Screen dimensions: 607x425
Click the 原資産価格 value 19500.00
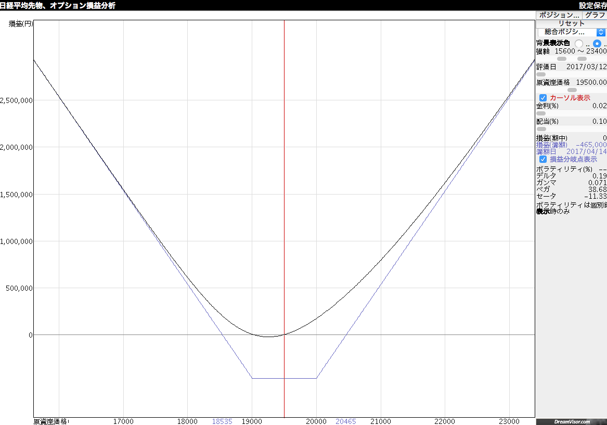(591, 82)
